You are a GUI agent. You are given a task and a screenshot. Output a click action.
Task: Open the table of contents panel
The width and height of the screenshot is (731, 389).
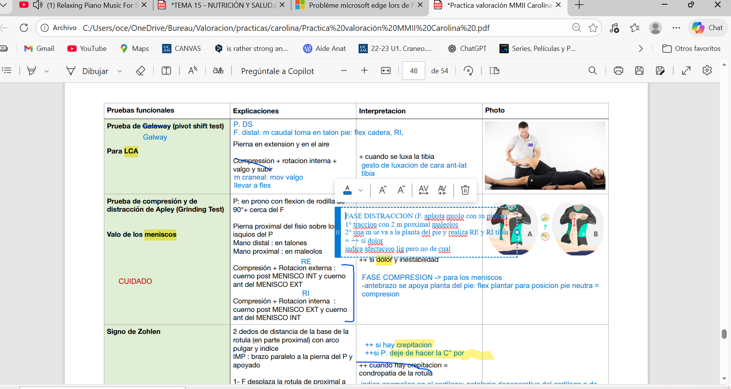(x=7, y=71)
